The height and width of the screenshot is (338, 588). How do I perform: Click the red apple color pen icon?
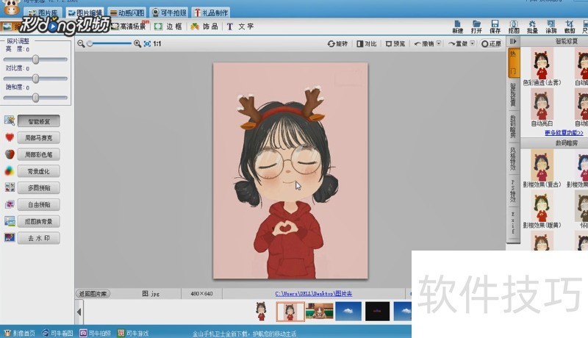pos(10,154)
